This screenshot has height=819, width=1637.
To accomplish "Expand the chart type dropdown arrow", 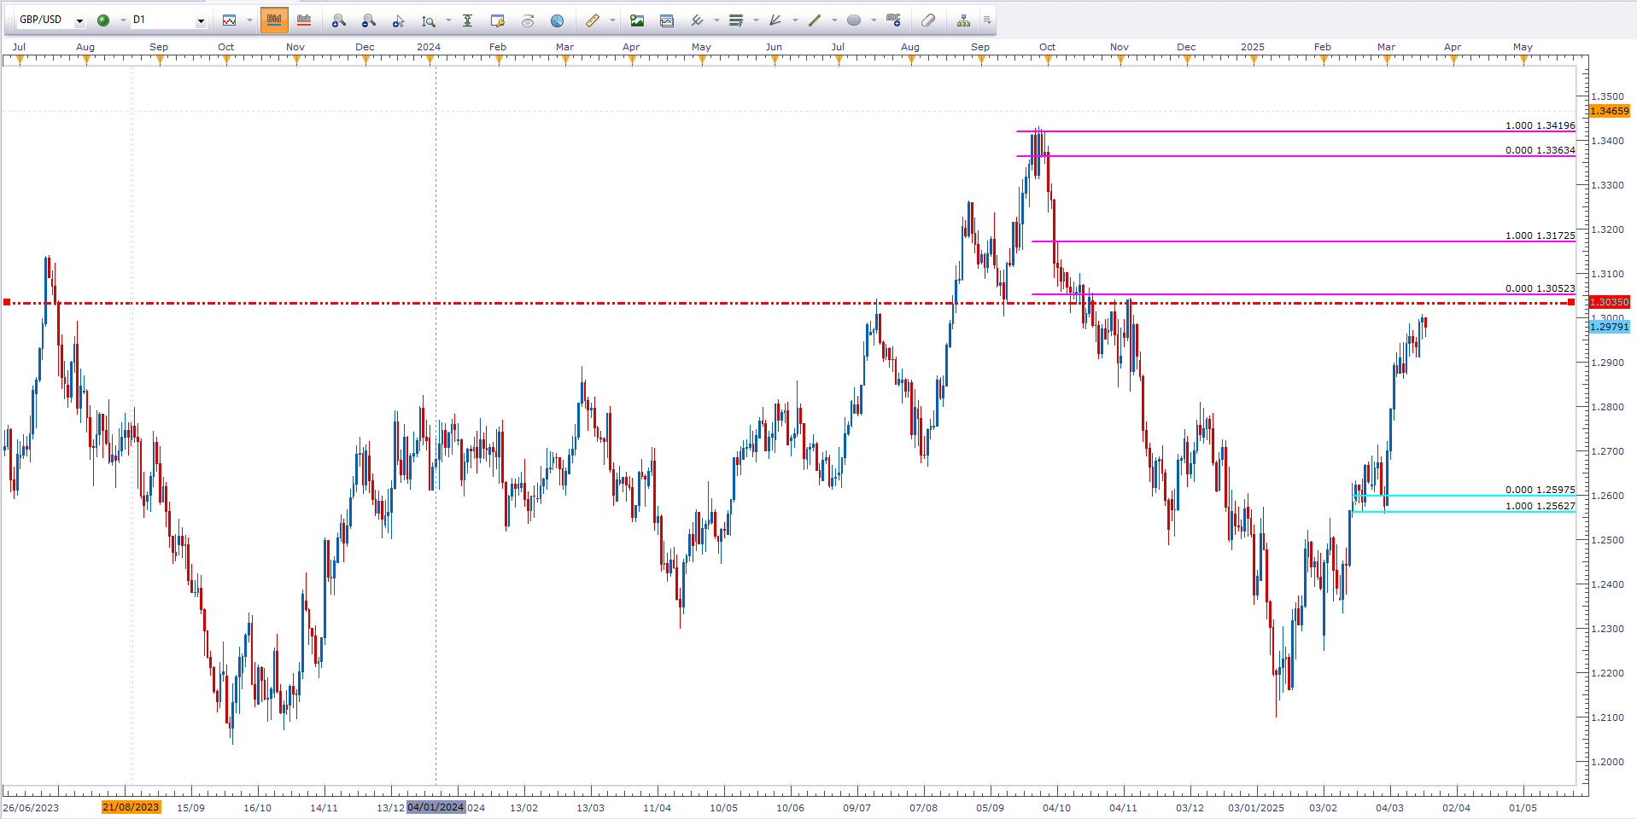I will click(249, 20).
